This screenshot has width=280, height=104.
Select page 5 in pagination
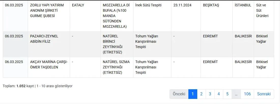227,94
